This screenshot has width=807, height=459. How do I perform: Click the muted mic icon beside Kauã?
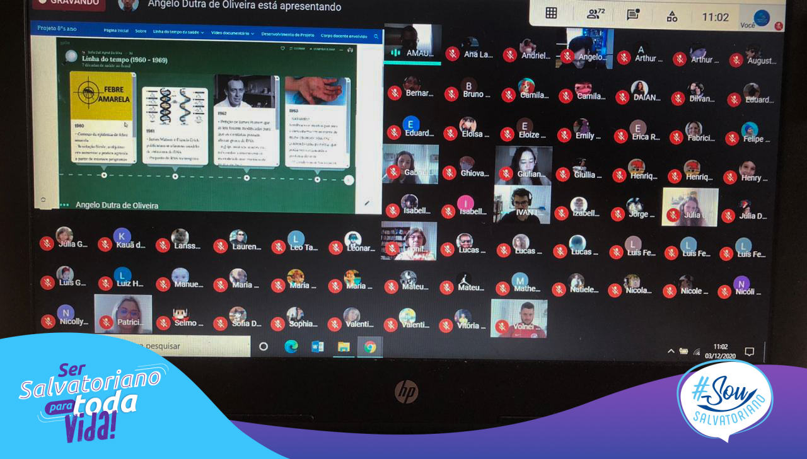click(x=105, y=244)
